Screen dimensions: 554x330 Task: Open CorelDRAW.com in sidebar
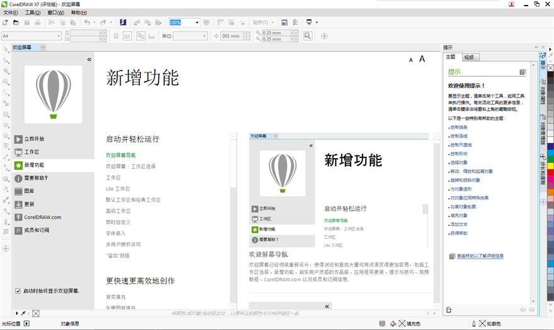(x=37, y=217)
